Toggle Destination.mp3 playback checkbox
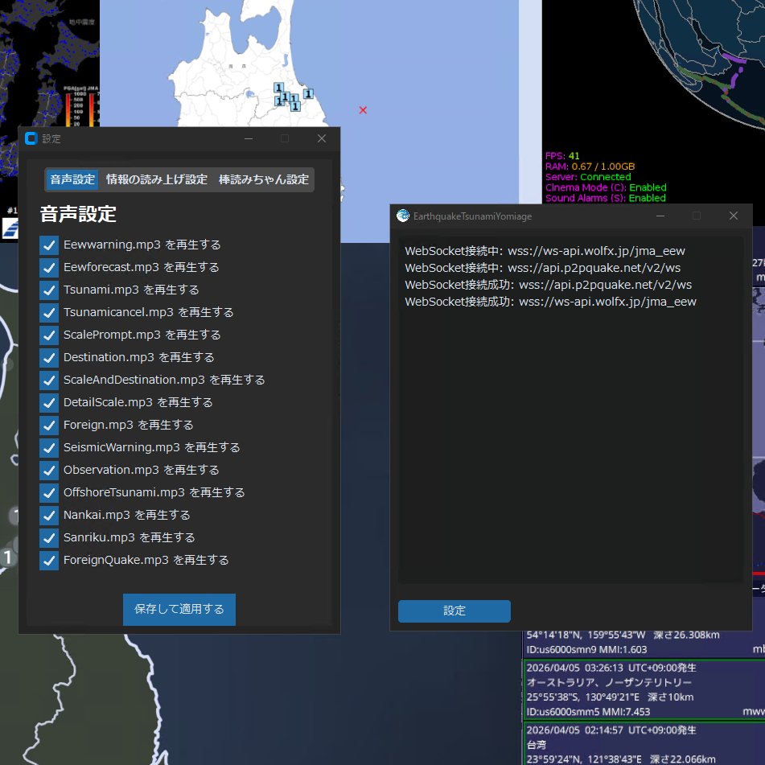The image size is (765, 765). click(x=49, y=358)
